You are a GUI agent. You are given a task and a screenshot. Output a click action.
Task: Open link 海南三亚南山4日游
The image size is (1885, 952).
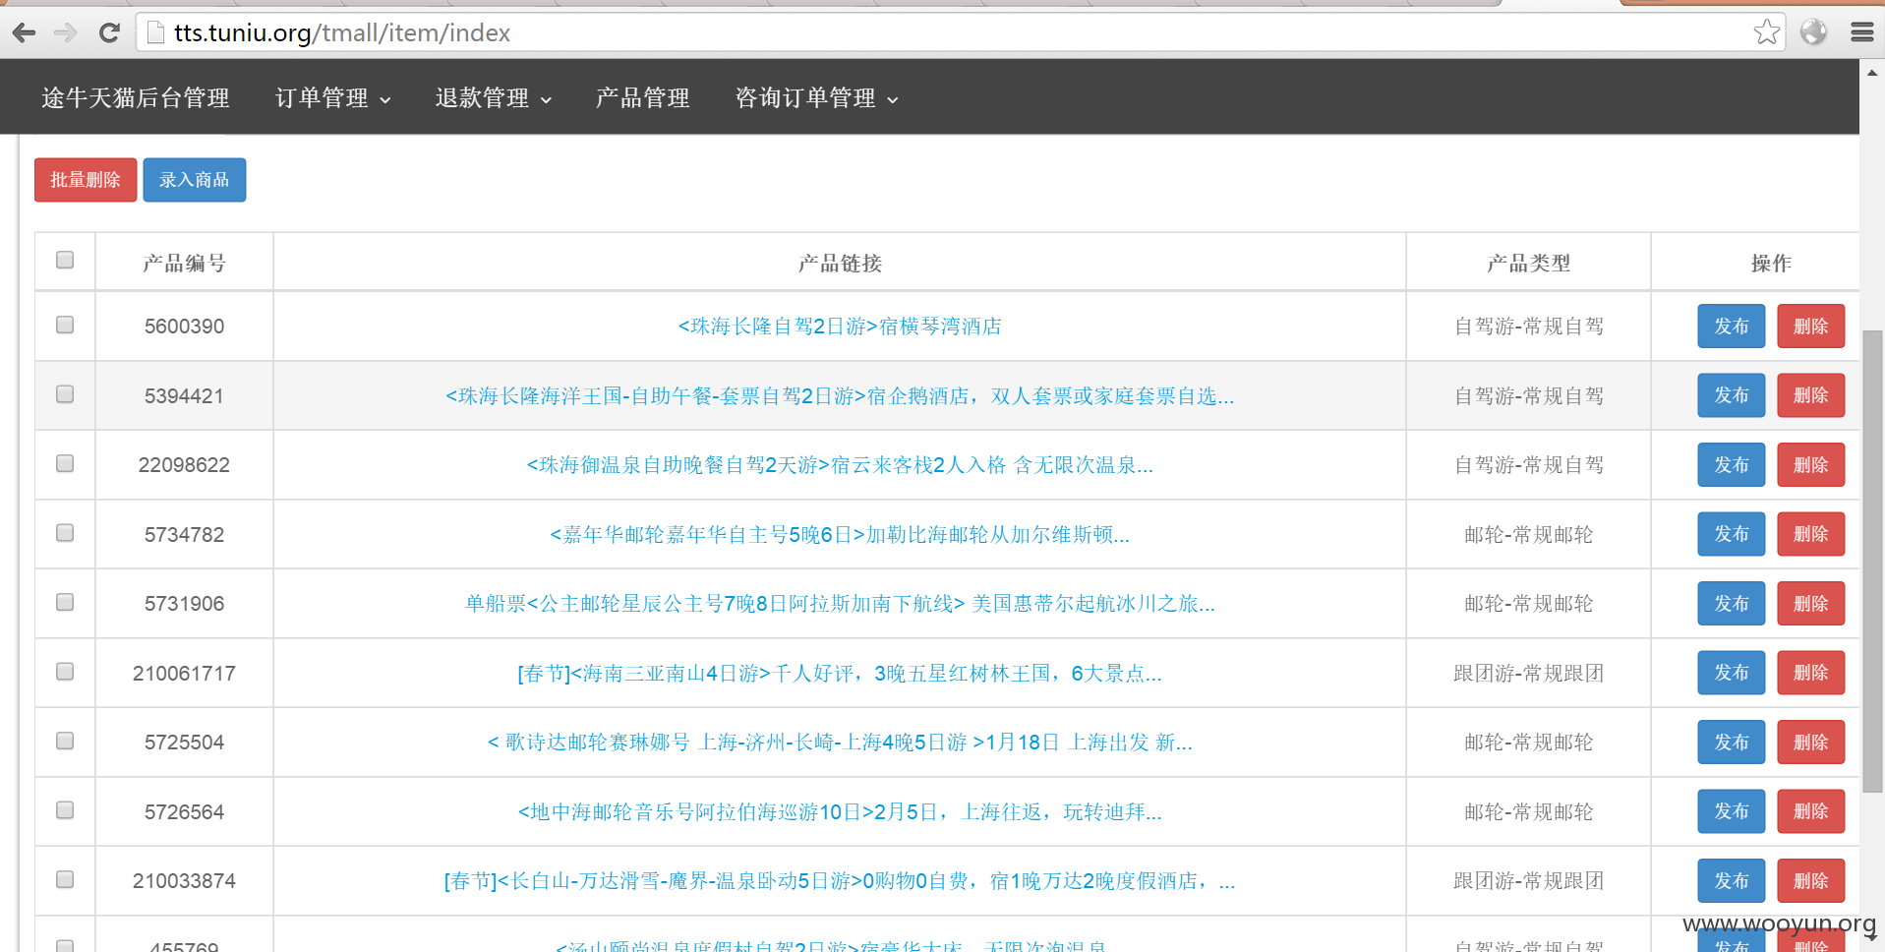[840, 674]
